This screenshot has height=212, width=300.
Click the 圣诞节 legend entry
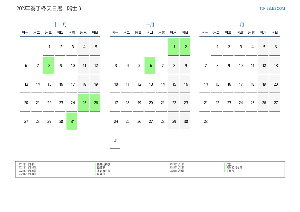pyautogui.click(x=101, y=168)
